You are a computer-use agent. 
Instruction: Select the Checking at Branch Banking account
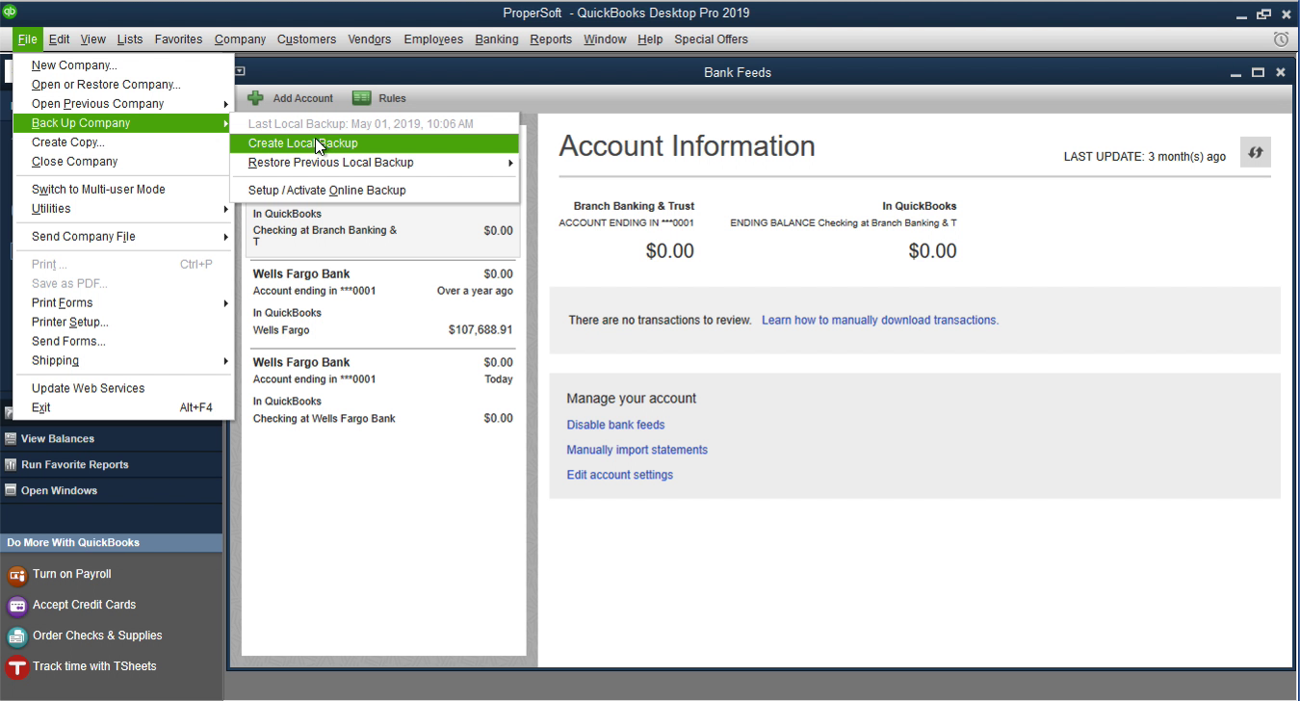point(382,230)
